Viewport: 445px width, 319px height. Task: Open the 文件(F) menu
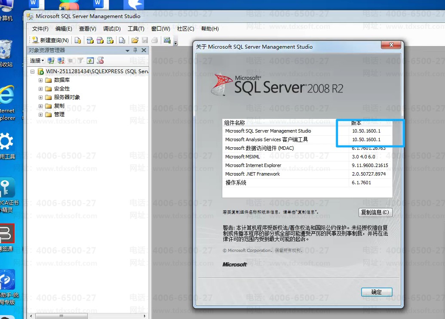[x=40, y=29]
